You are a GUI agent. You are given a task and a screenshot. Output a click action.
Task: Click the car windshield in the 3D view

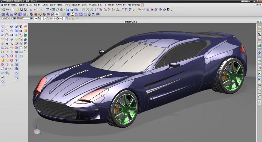tap(128, 57)
